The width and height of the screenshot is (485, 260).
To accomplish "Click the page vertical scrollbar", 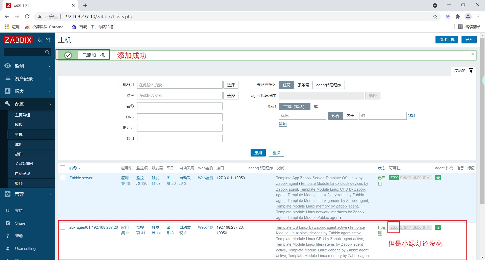I will [x=482, y=121].
